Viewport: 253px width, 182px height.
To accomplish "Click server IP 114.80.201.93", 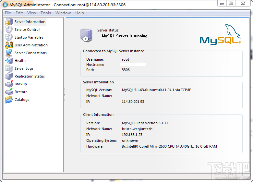I will tap(133, 102).
